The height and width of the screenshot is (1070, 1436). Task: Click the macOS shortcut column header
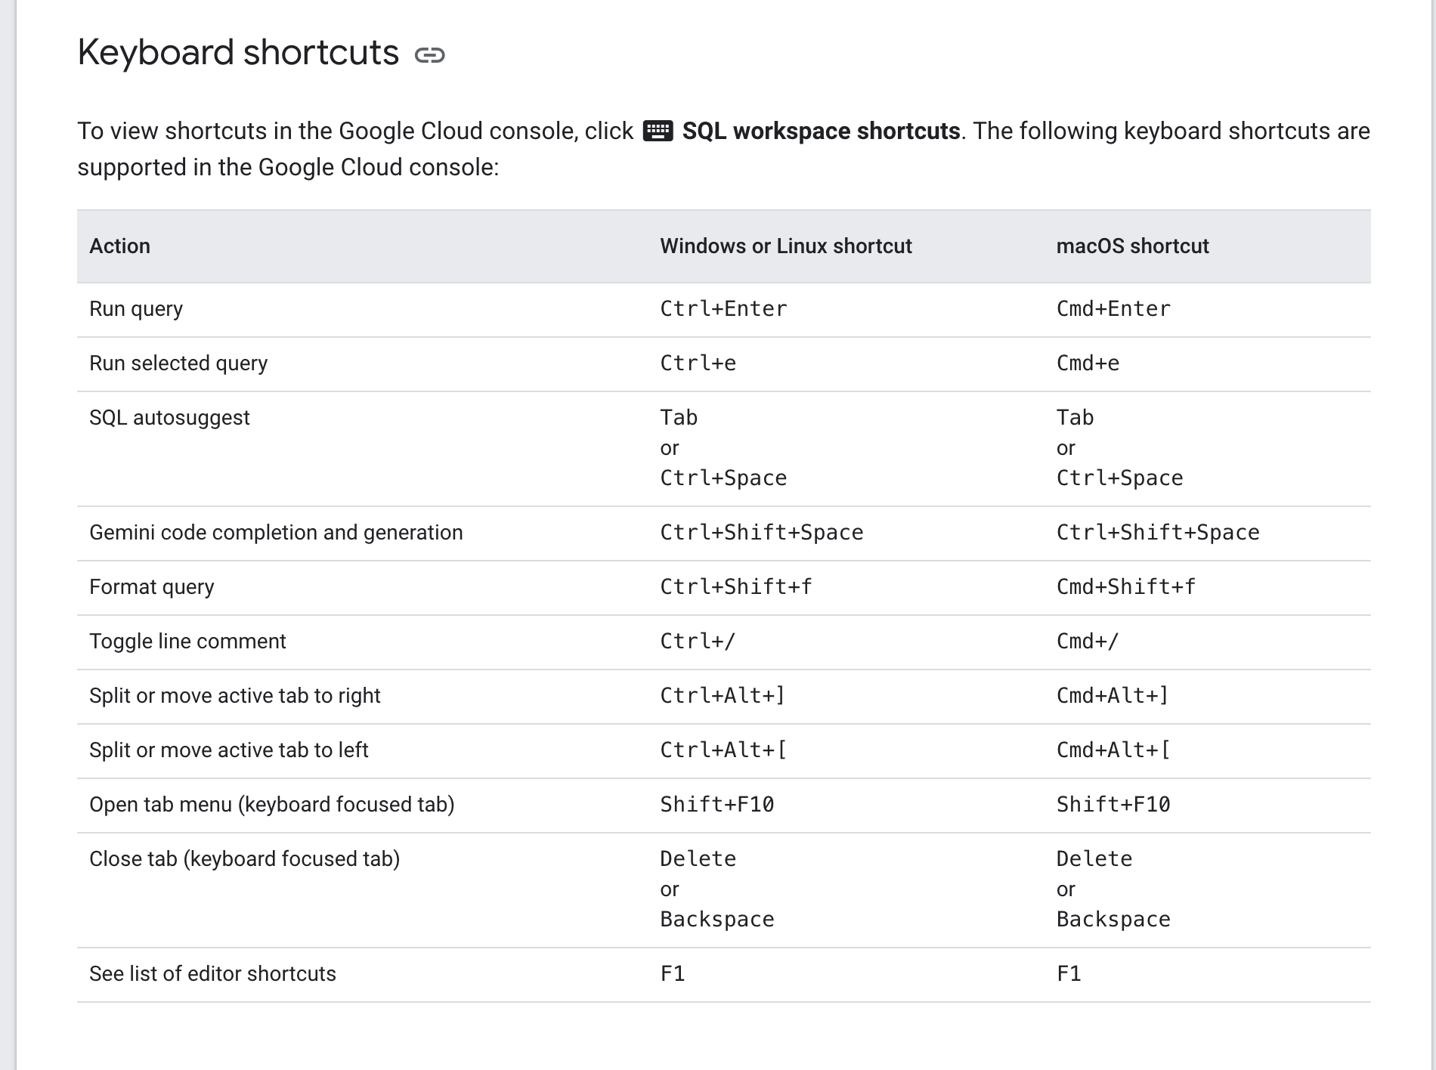coord(1132,246)
